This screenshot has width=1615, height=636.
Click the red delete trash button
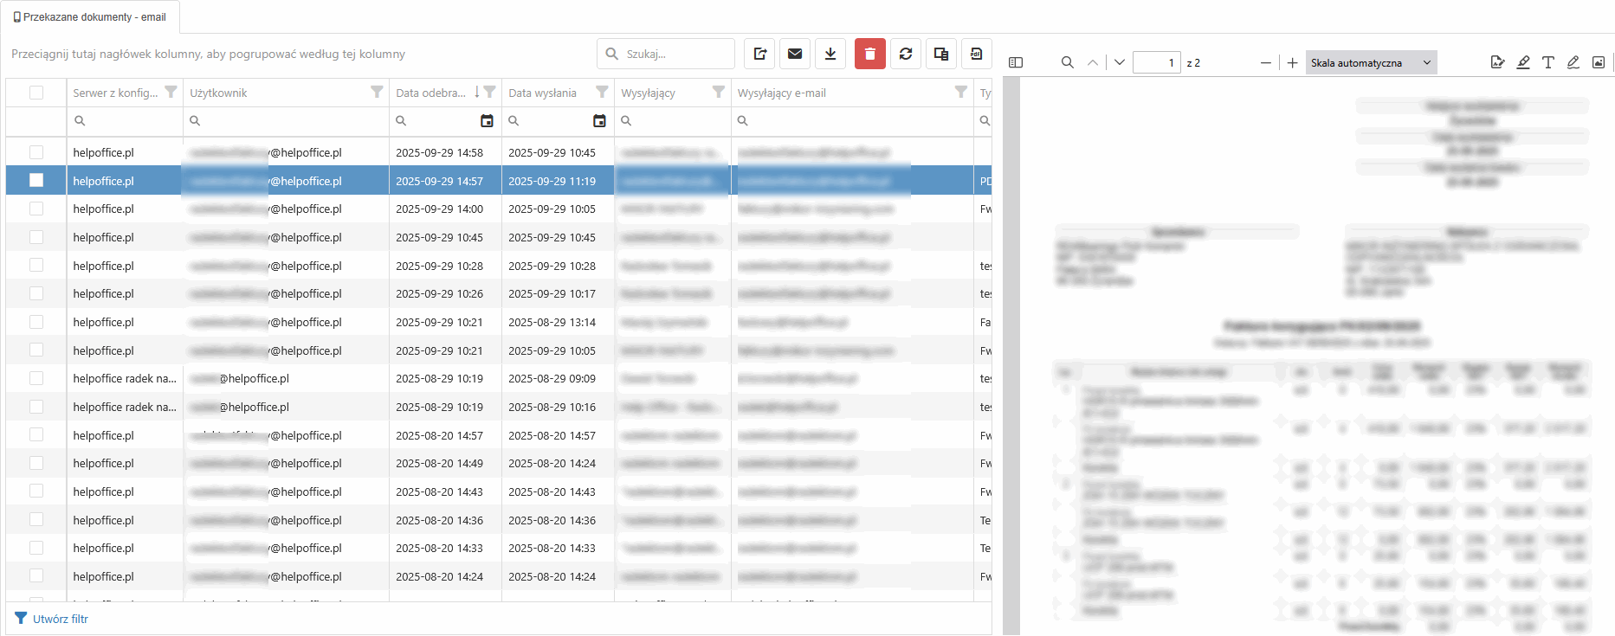point(869,54)
